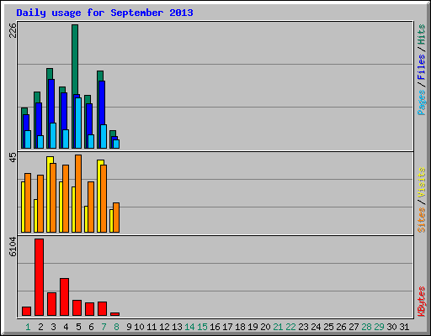Click the red KBytes bar for day 3
The image size is (431, 336).
51,304
